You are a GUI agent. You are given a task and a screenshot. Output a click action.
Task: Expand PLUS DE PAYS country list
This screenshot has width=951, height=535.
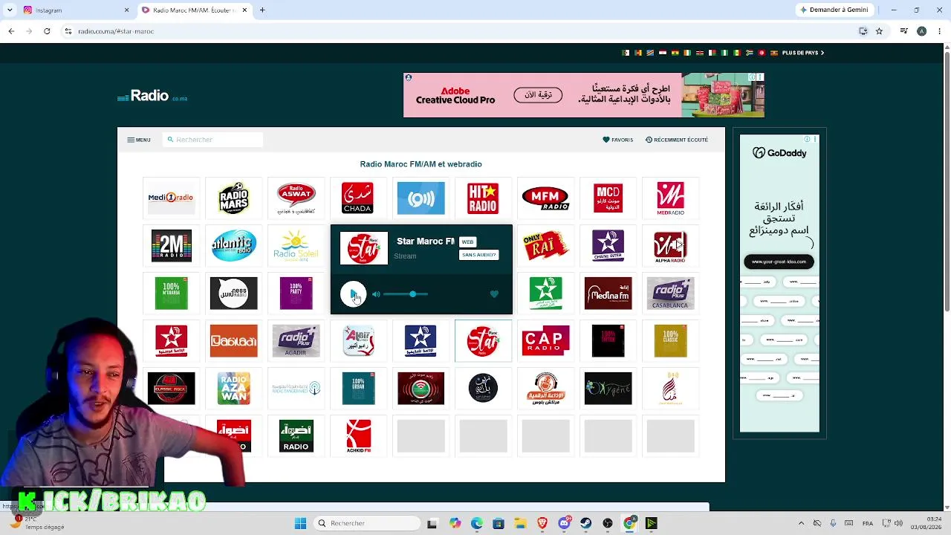803,53
